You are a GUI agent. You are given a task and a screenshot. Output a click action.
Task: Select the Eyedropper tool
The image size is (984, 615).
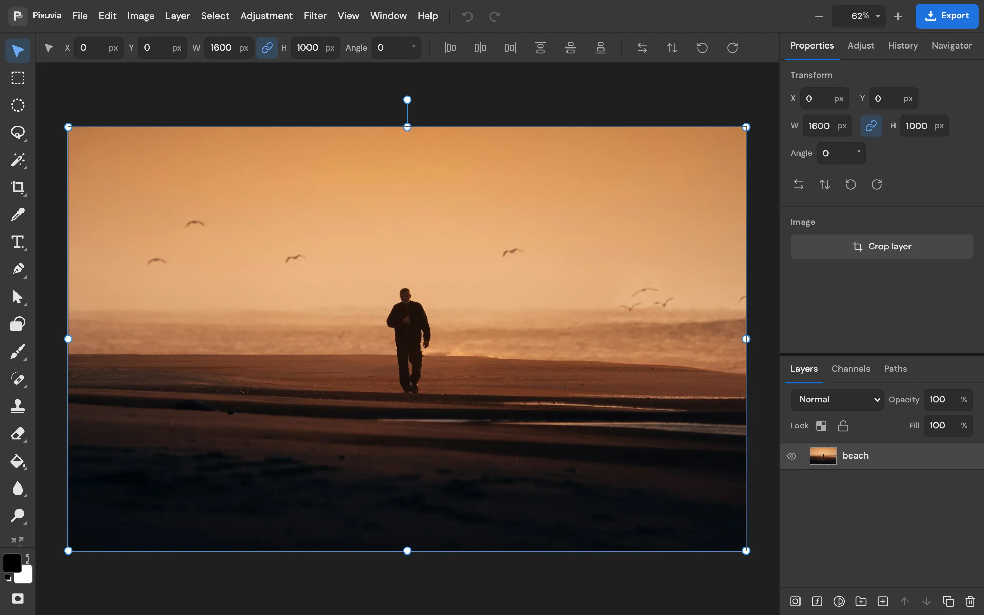pos(17,214)
